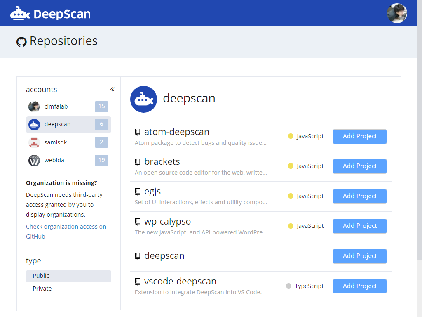Click the vscode-deepscan description text
Viewport: 422px width, 317px height.
click(198, 292)
